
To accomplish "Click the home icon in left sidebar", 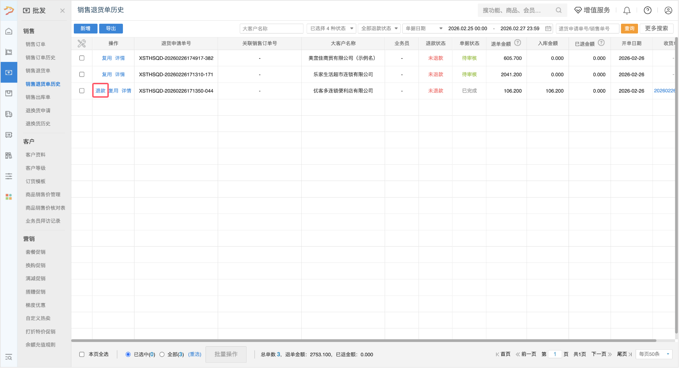I will (9, 31).
